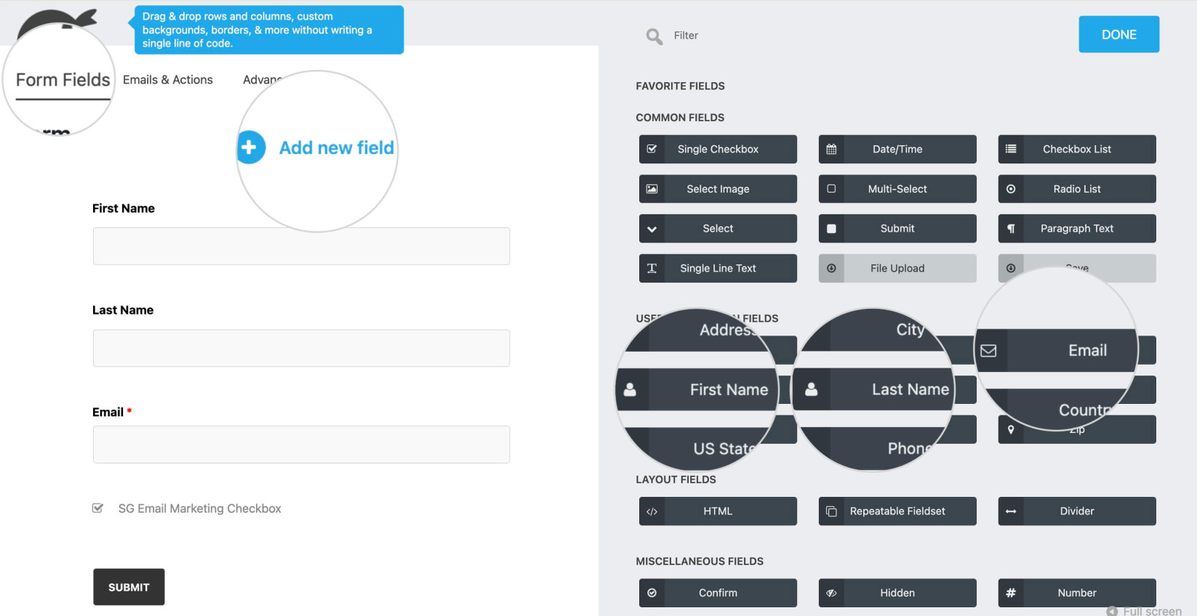
Task: Add a Confirm field
Action: click(718, 593)
